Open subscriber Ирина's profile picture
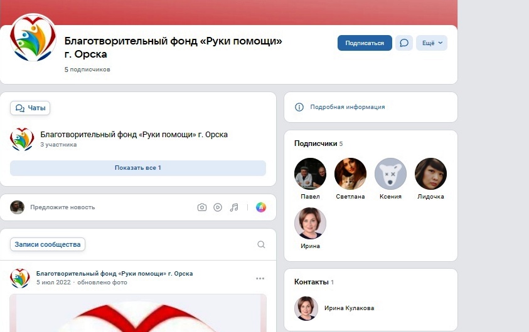The height and width of the screenshot is (332, 529). (311, 223)
